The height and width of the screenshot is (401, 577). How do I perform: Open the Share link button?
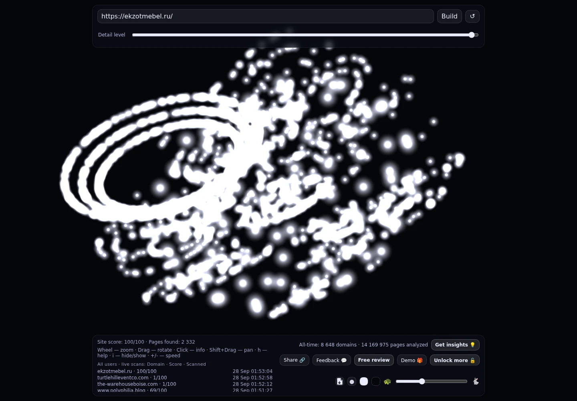click(295, 360)
